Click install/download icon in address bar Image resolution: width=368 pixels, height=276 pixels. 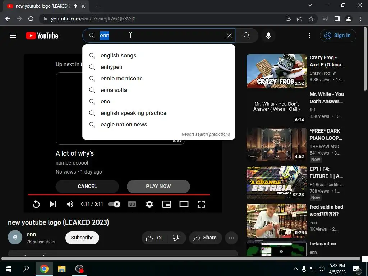[288, 19]
